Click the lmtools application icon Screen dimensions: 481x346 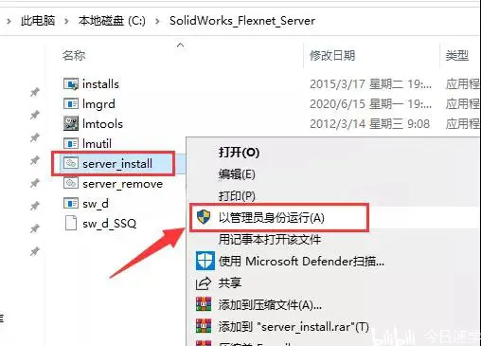(x=71, y=123)
